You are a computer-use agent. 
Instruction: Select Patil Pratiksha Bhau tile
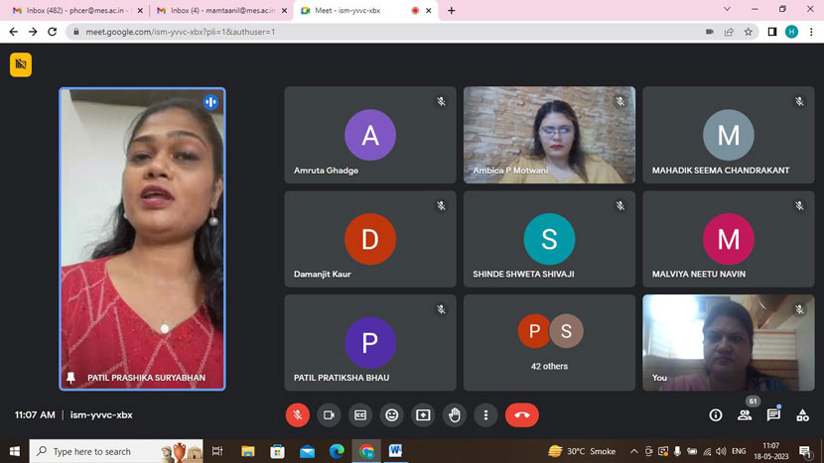tap(370, 343)
